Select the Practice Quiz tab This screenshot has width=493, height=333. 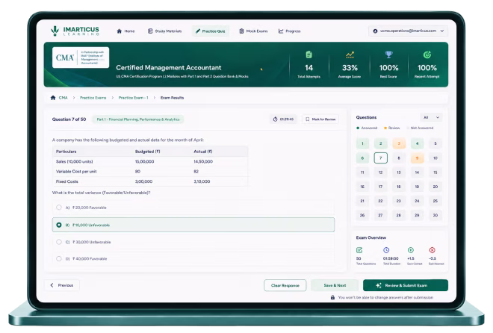tap(211, 31)
